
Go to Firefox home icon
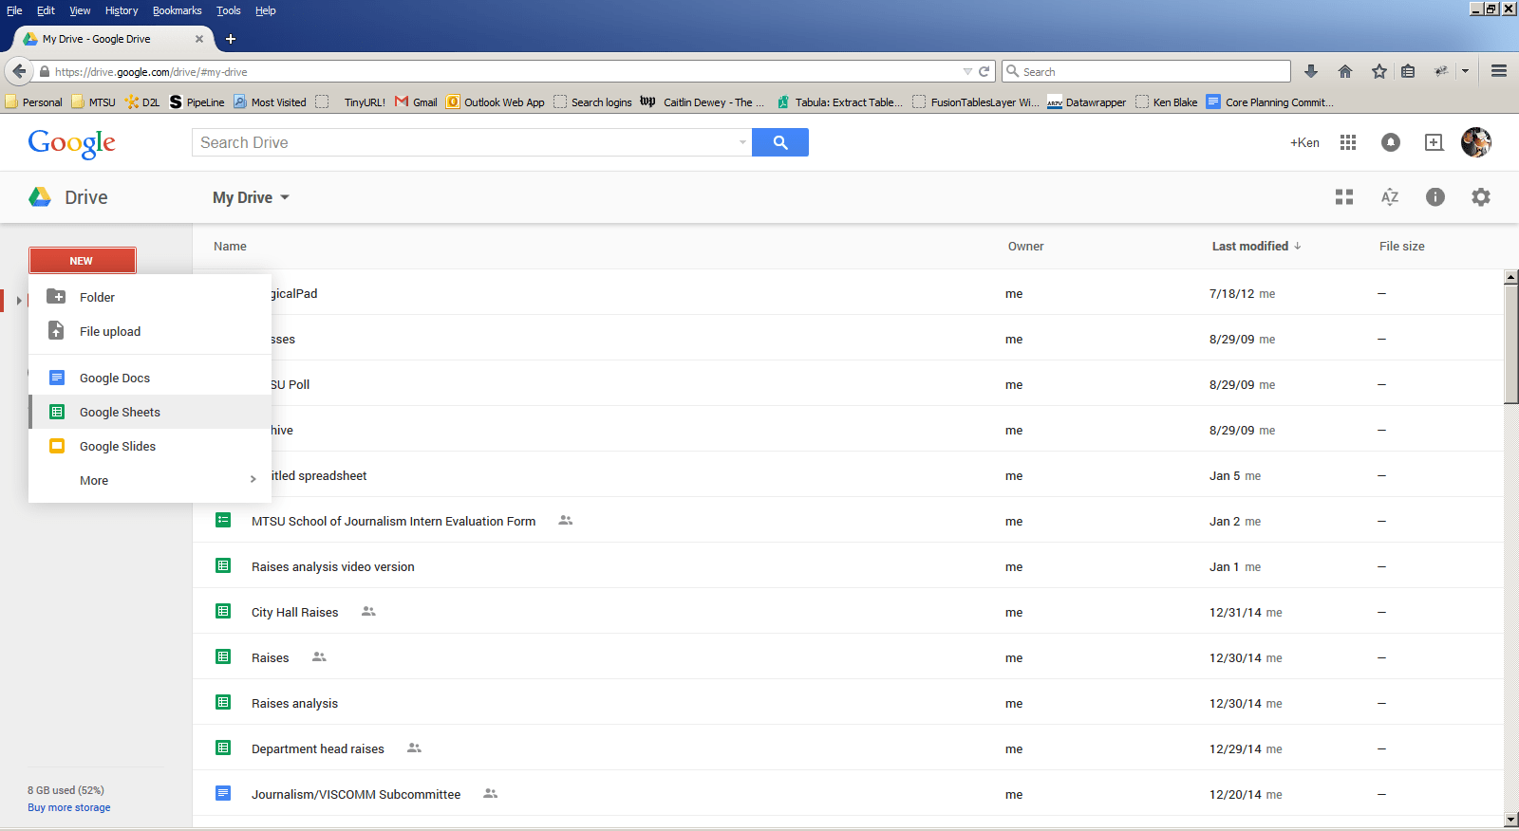coord(1345,71)
